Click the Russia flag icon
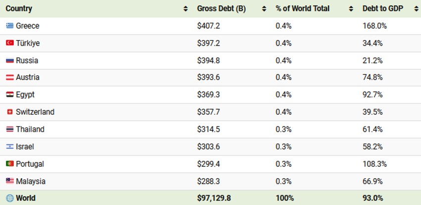 [x=9, y=60]
